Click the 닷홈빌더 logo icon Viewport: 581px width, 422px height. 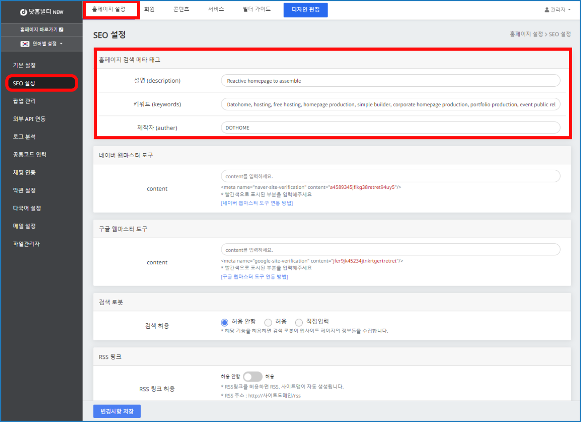tap(24, 12)
